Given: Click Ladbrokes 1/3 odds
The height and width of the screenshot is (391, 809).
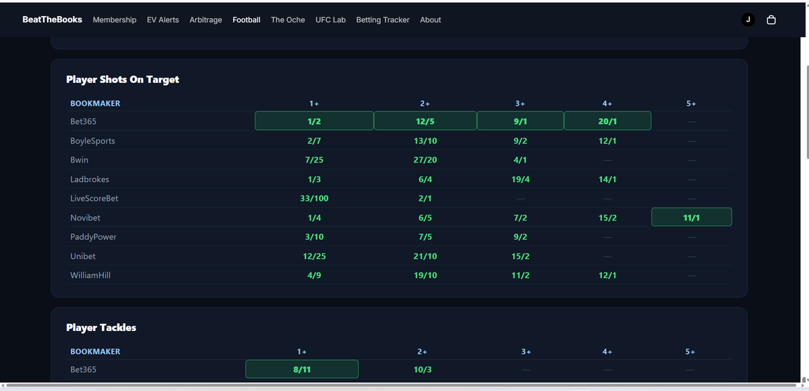Looking at the screenshot, I should 314,179.
